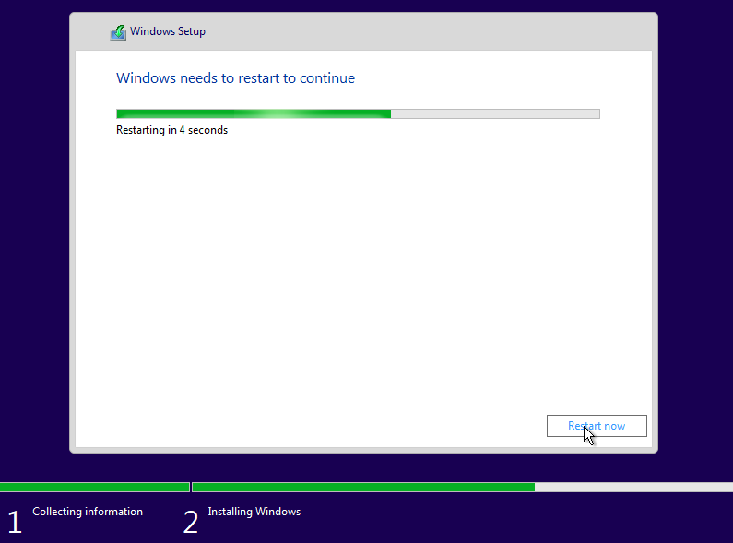733x543 pixels.
Task: Click the 'Installing Windows' step label
Action: pyautogui.click(x=254, y=512)
